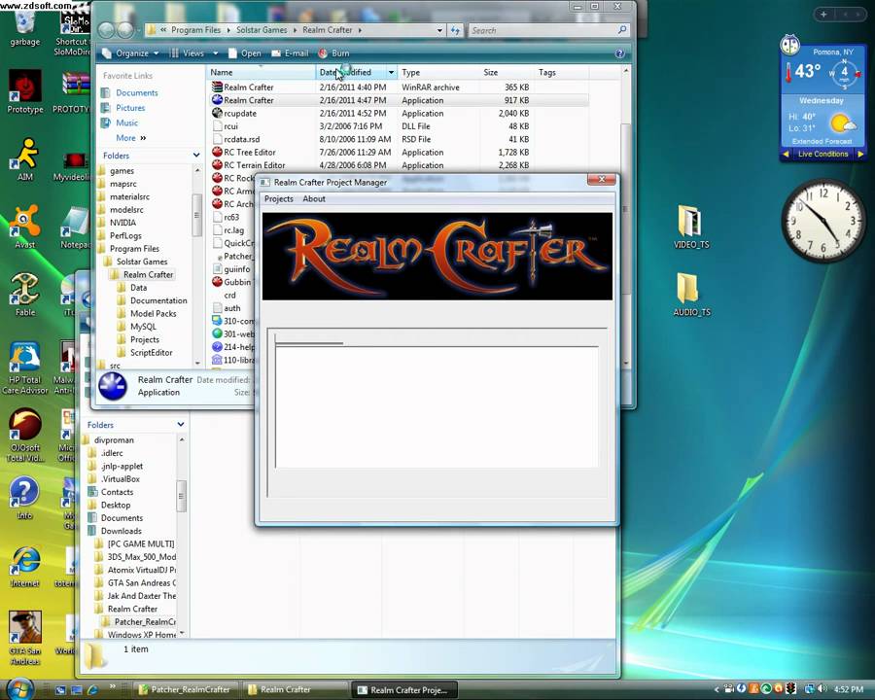The image size is (875, 700).
Task: Open Date modified column filter dropdown arrow
Action: point(391,73)
